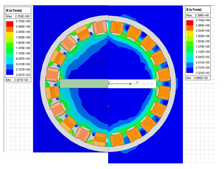Click the Y axis label
Viewport: 224px width, 169px height.
tap(137, 83)
